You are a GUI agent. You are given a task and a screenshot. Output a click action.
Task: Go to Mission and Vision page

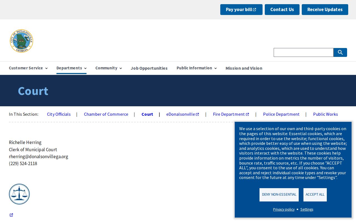pyautogui.click(x=244, y=68)
